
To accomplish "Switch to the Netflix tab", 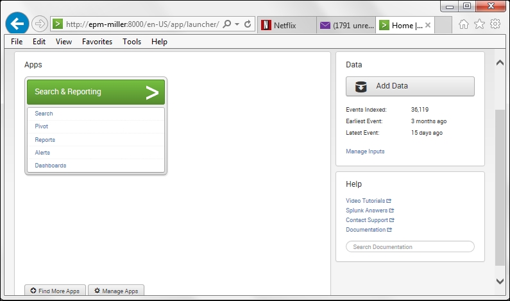I will (x=286, y=26).
